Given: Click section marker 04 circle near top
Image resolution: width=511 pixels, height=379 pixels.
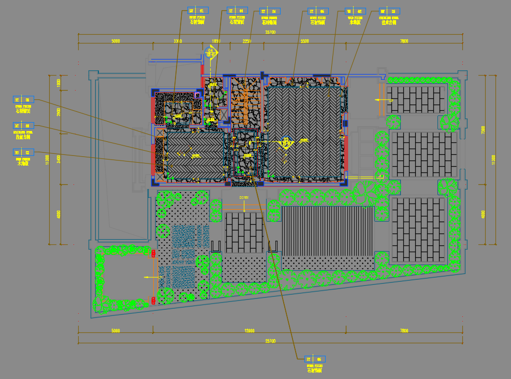Looking at the screenshot, I should tap(211, 52).
